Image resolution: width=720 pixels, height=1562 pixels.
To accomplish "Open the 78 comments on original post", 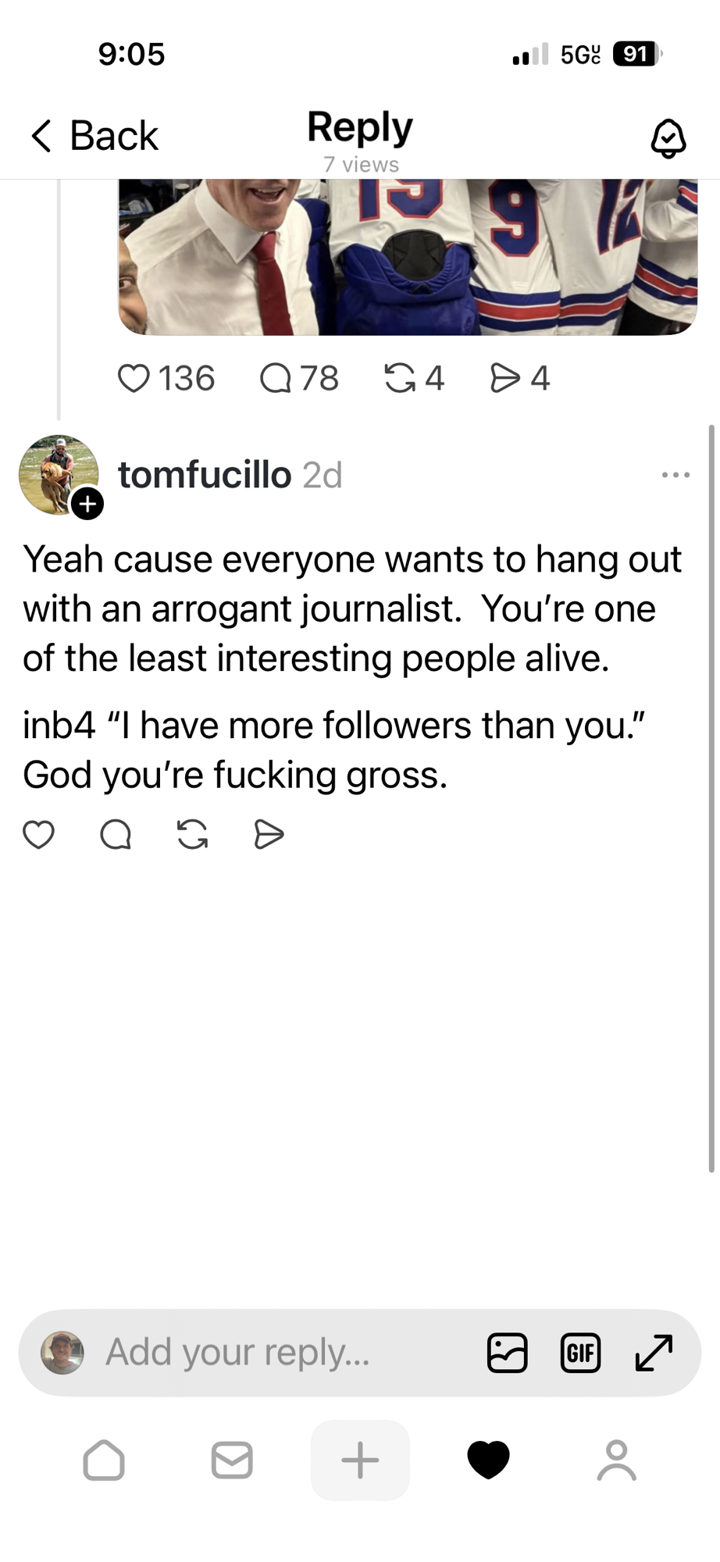I will pyautogui.click(x=276, y=379).
